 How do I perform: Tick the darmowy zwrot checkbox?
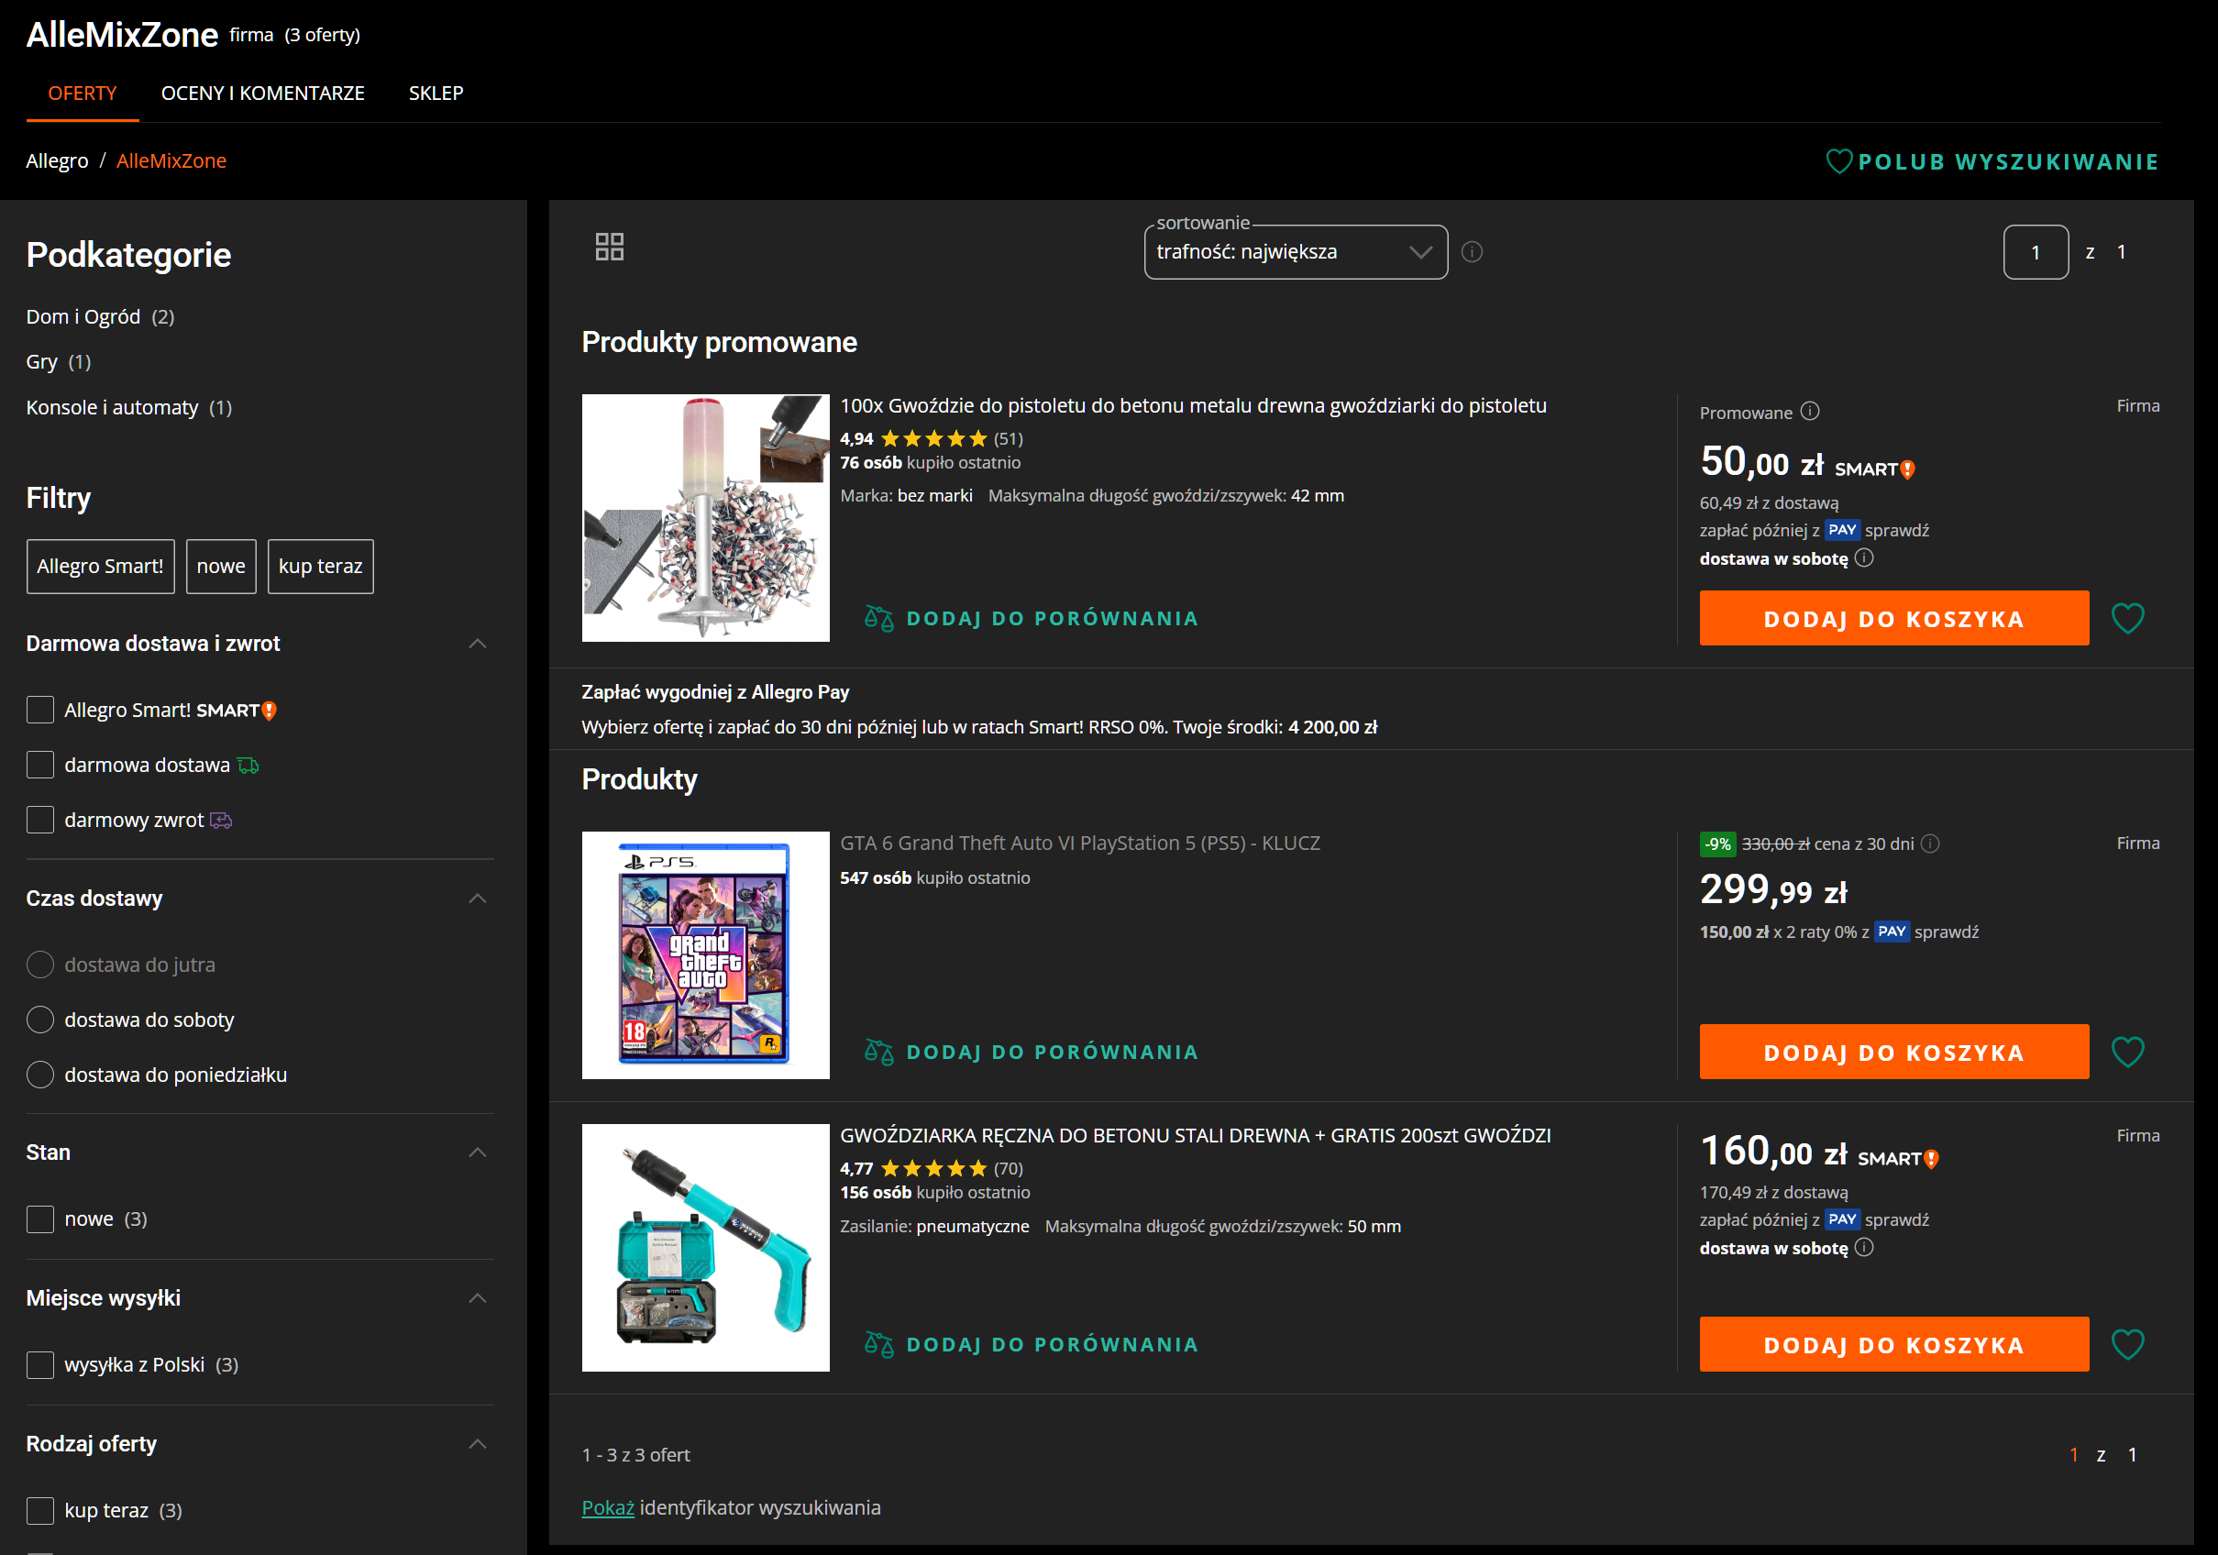[x=39, y=820]
